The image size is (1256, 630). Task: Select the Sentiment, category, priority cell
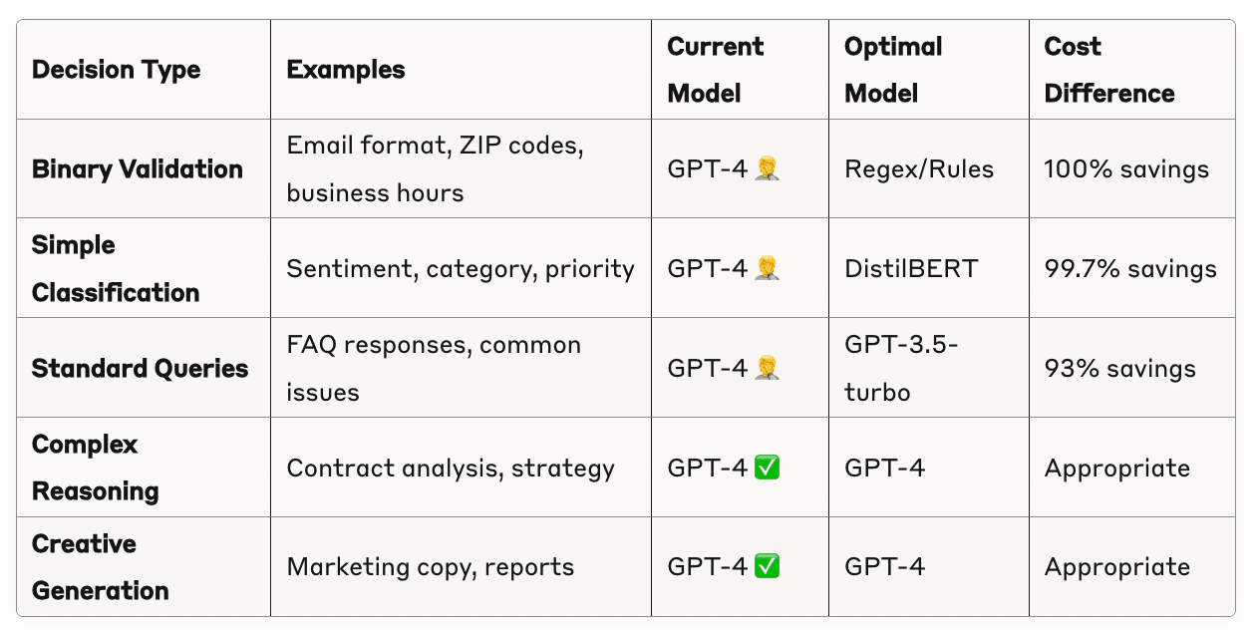click(461, 268)
